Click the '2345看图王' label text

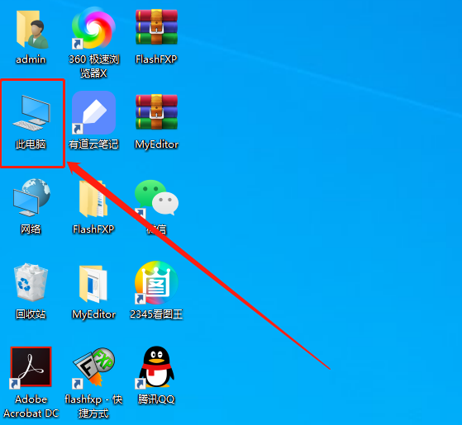(x=156, y=314)
